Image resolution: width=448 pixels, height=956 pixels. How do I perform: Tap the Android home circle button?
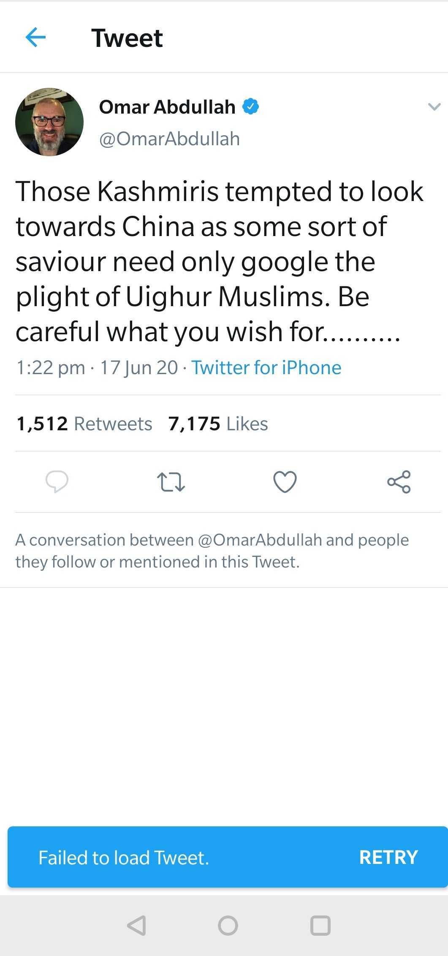coord(228,926)
